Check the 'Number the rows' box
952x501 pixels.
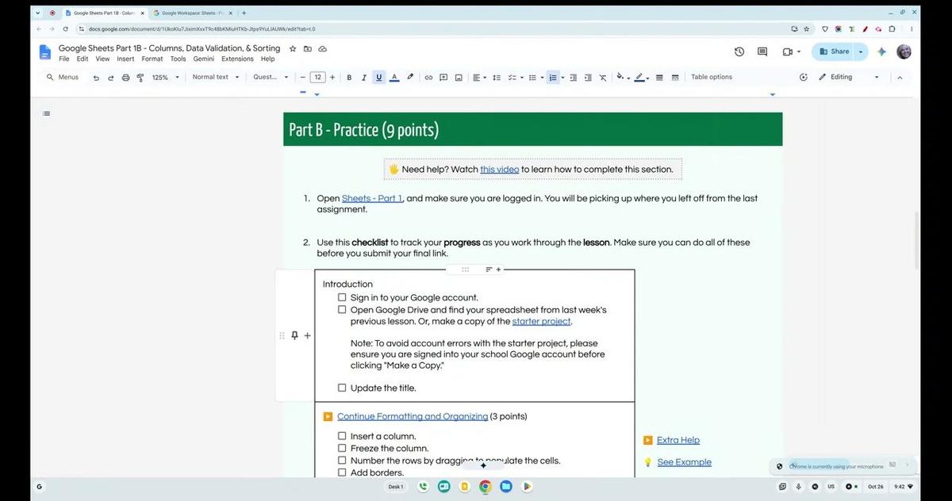point(342,461)
